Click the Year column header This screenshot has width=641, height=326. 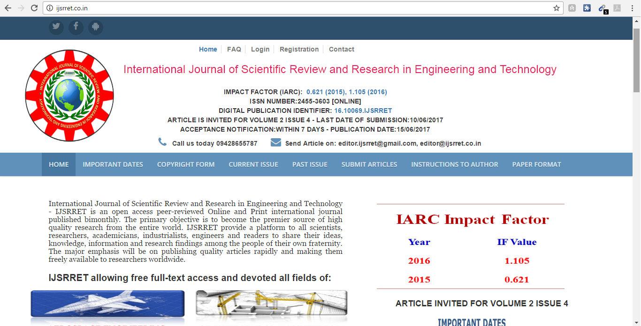tap(419, 242)
